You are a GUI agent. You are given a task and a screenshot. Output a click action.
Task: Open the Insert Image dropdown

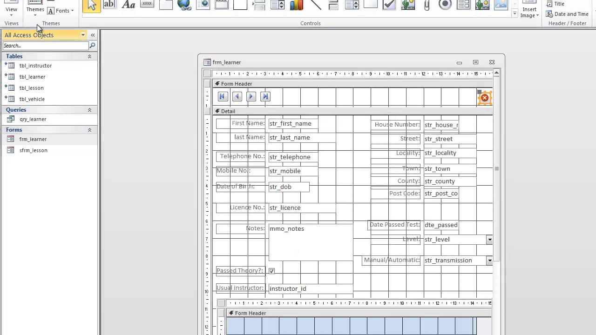coord(530,9)
